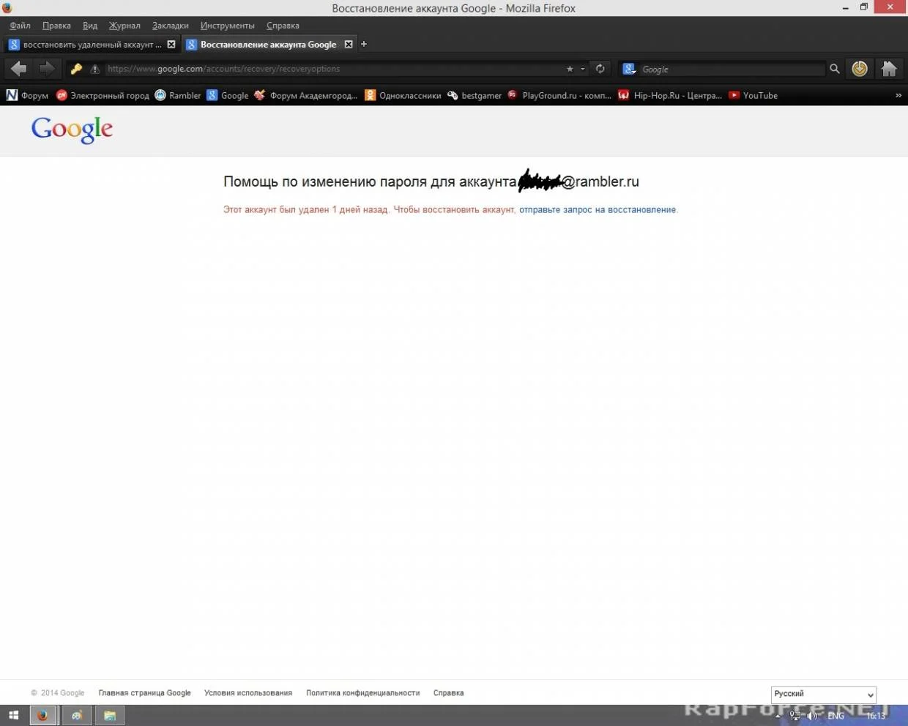Open the bestgamer bookmark
This screenshot has width=908, height=726.
(x=475, y=95)
